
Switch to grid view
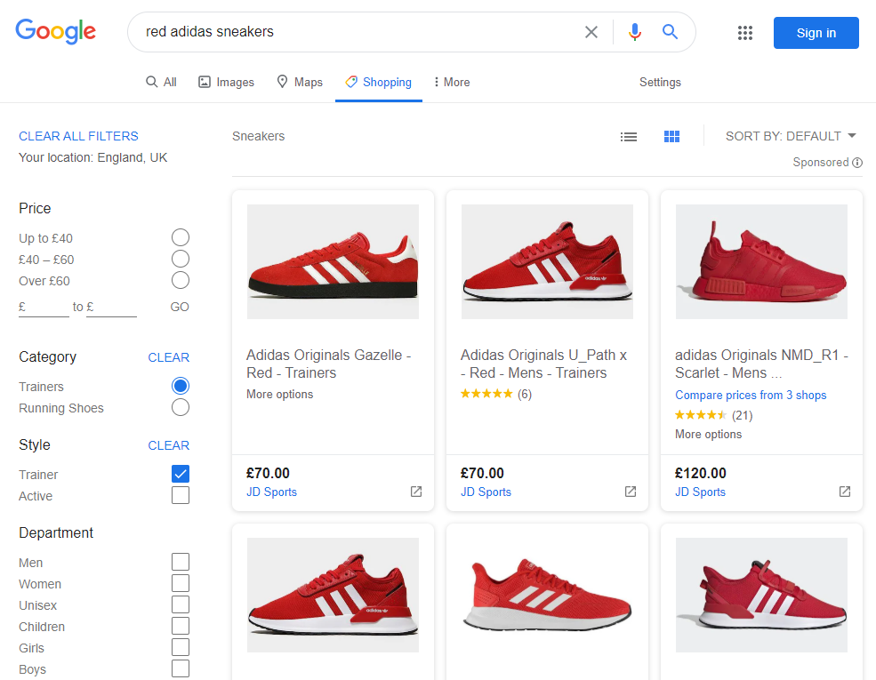(x=671, y=136)
